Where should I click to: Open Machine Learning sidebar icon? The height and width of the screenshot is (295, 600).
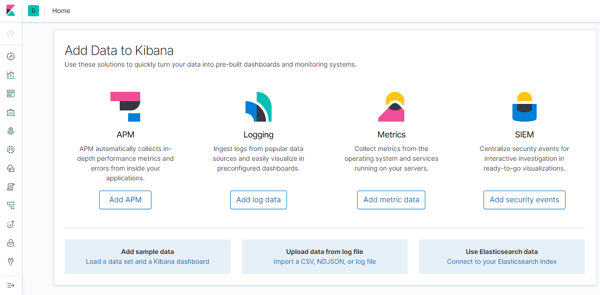pos(11,150)
